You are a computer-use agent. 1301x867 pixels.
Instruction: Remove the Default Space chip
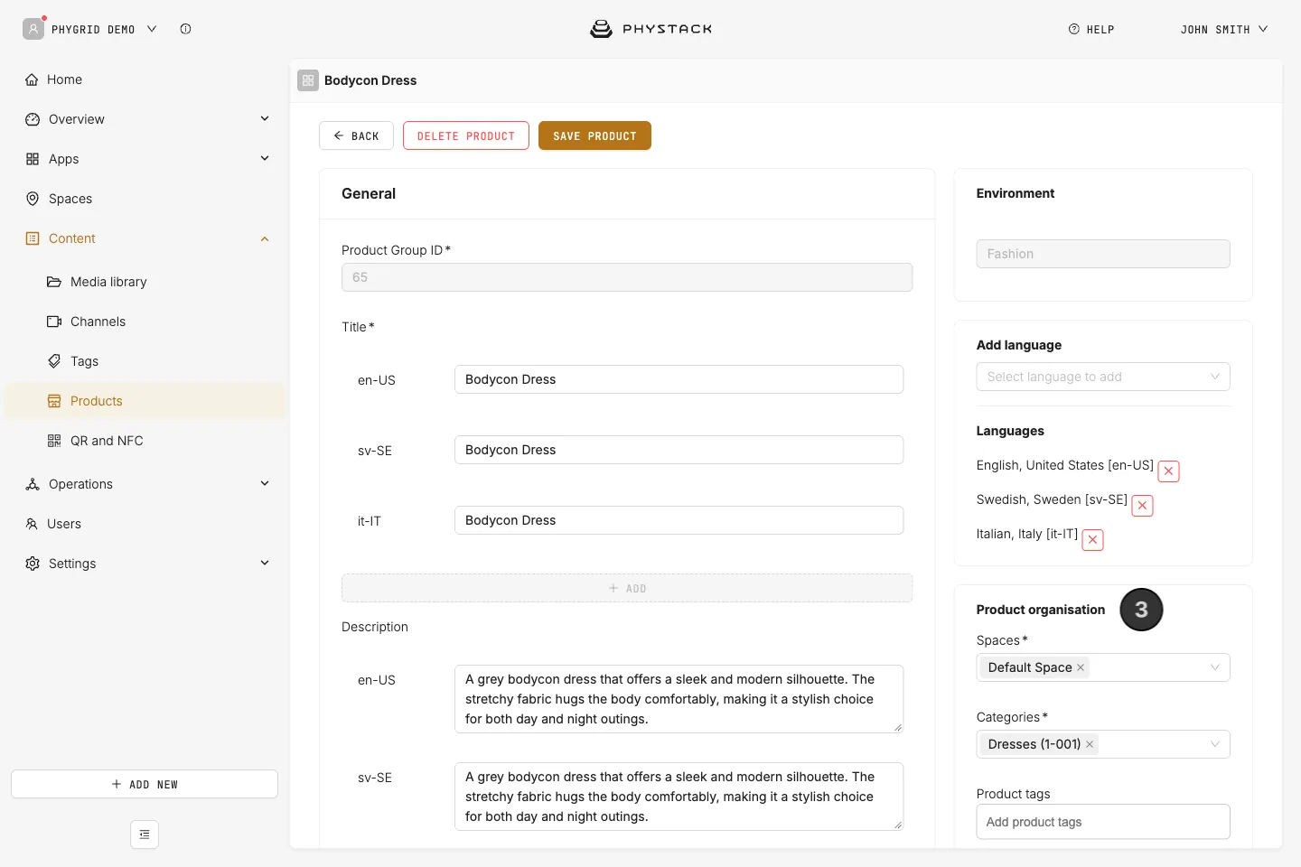(x=1081, y=667)
